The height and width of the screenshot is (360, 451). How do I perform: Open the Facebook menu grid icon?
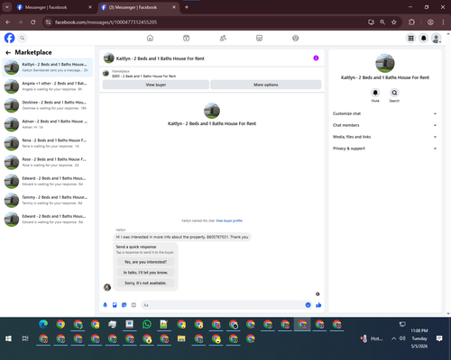pyautogui.click(x=410, y=38)
